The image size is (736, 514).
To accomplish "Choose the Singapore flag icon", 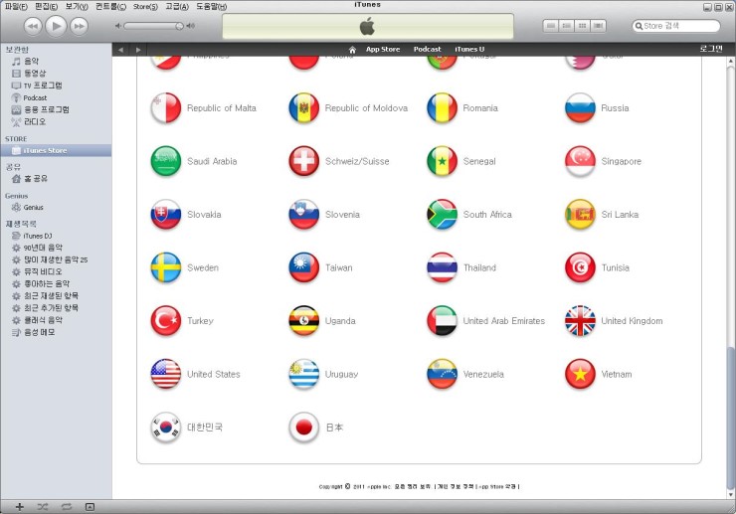I will point(580,161).
